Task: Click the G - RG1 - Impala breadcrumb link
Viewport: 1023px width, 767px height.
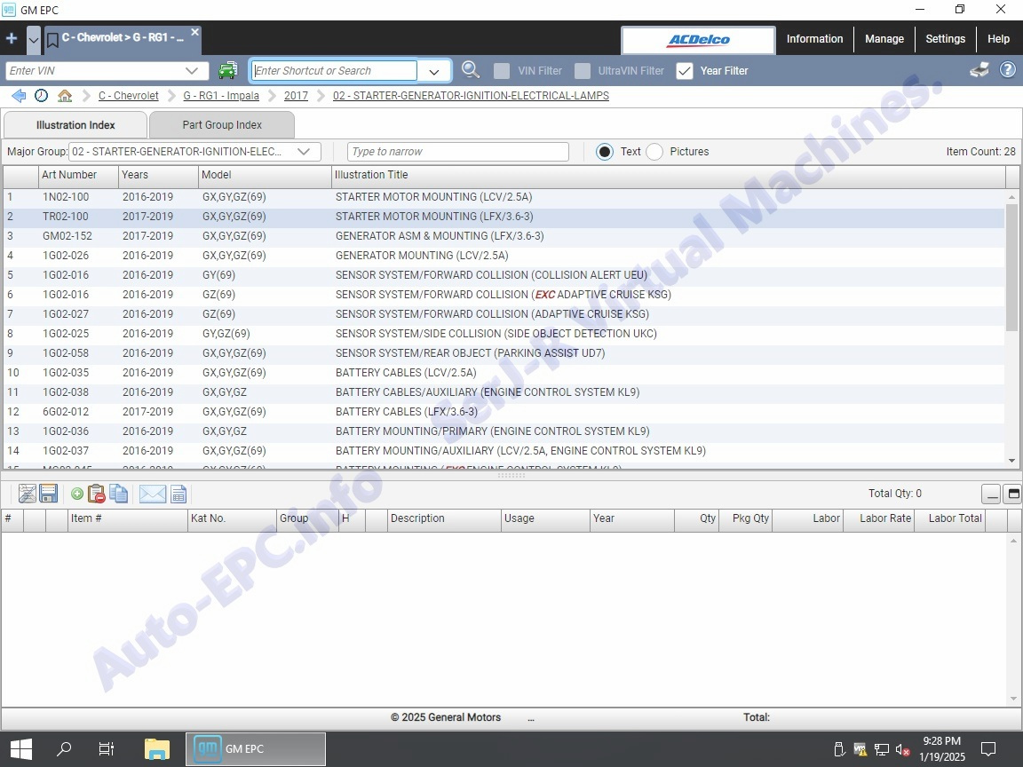Action: (221, 96)
